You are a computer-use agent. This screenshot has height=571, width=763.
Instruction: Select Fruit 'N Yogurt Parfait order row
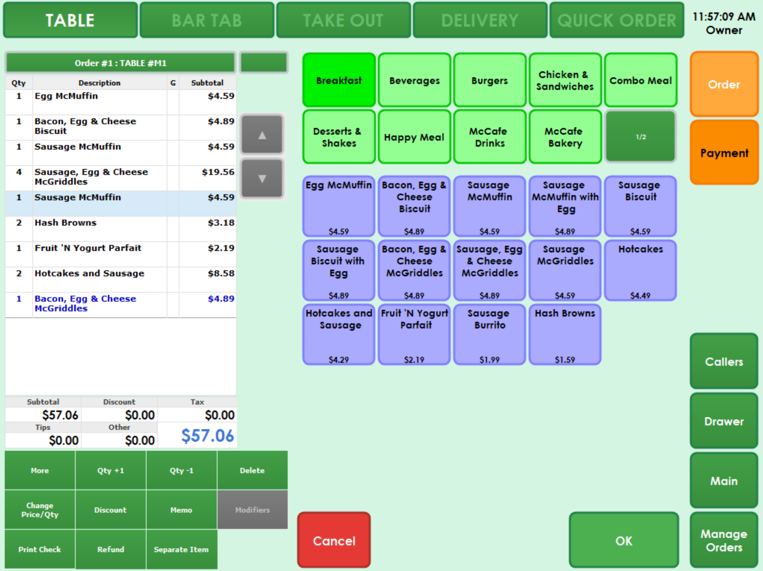[121, 254]
